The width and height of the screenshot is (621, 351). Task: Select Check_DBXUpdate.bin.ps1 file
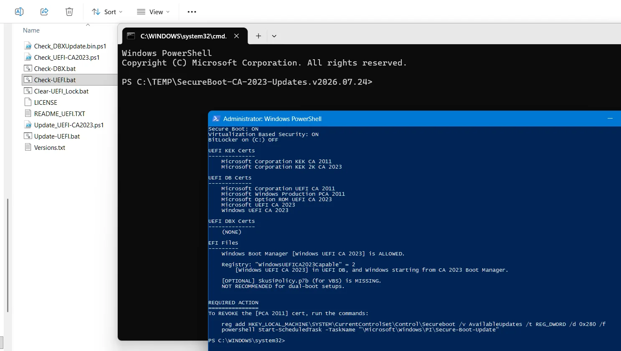pyautogui.click(x=69, y=46)
